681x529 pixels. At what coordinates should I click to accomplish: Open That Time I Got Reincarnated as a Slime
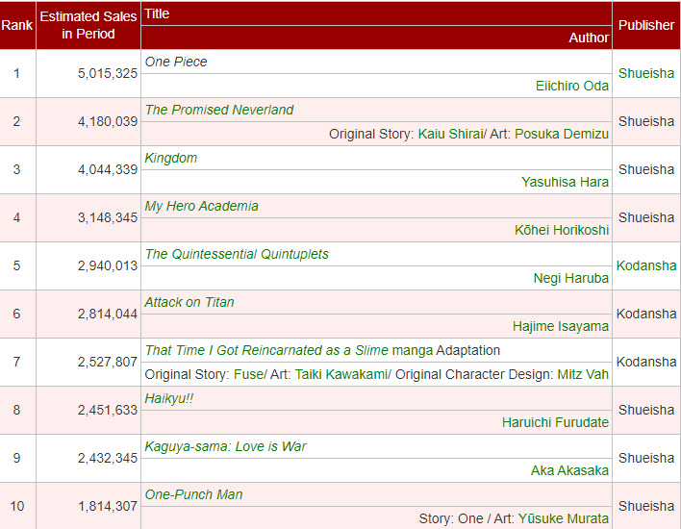267,350
